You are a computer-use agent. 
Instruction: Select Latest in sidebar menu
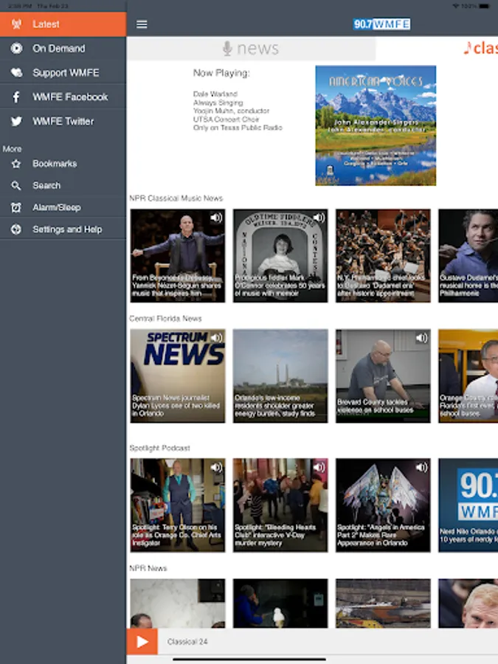pyautogui.click(x=63, y=24)
